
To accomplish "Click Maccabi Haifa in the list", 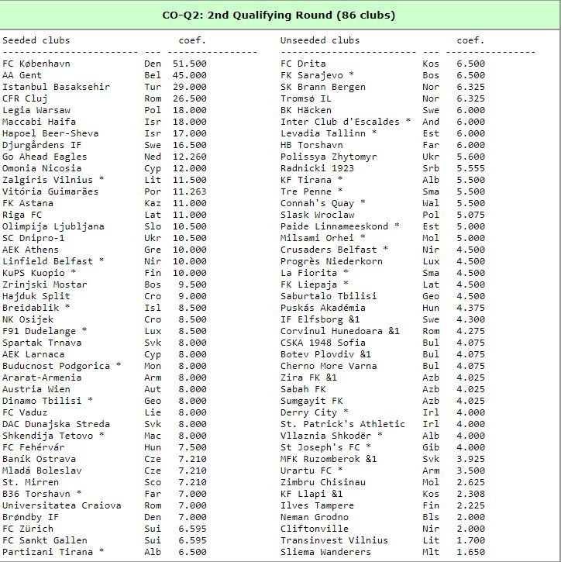I will pyautogui.click(x=39, y=122).
